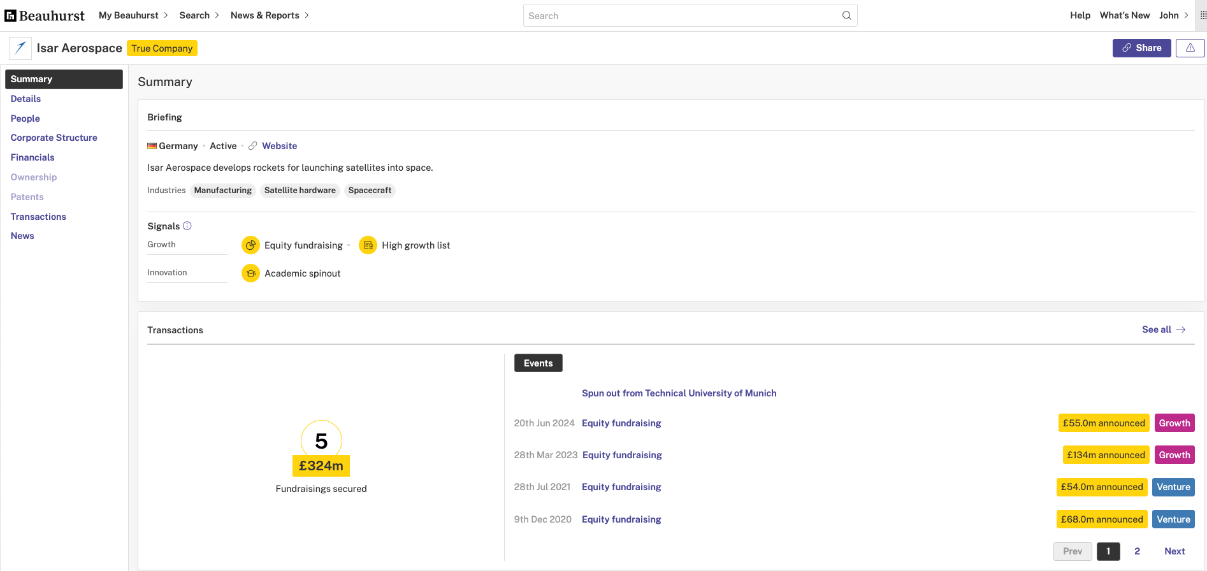1207x571 pixels.
Task: Go to the Details section
Action: [25, 99]
